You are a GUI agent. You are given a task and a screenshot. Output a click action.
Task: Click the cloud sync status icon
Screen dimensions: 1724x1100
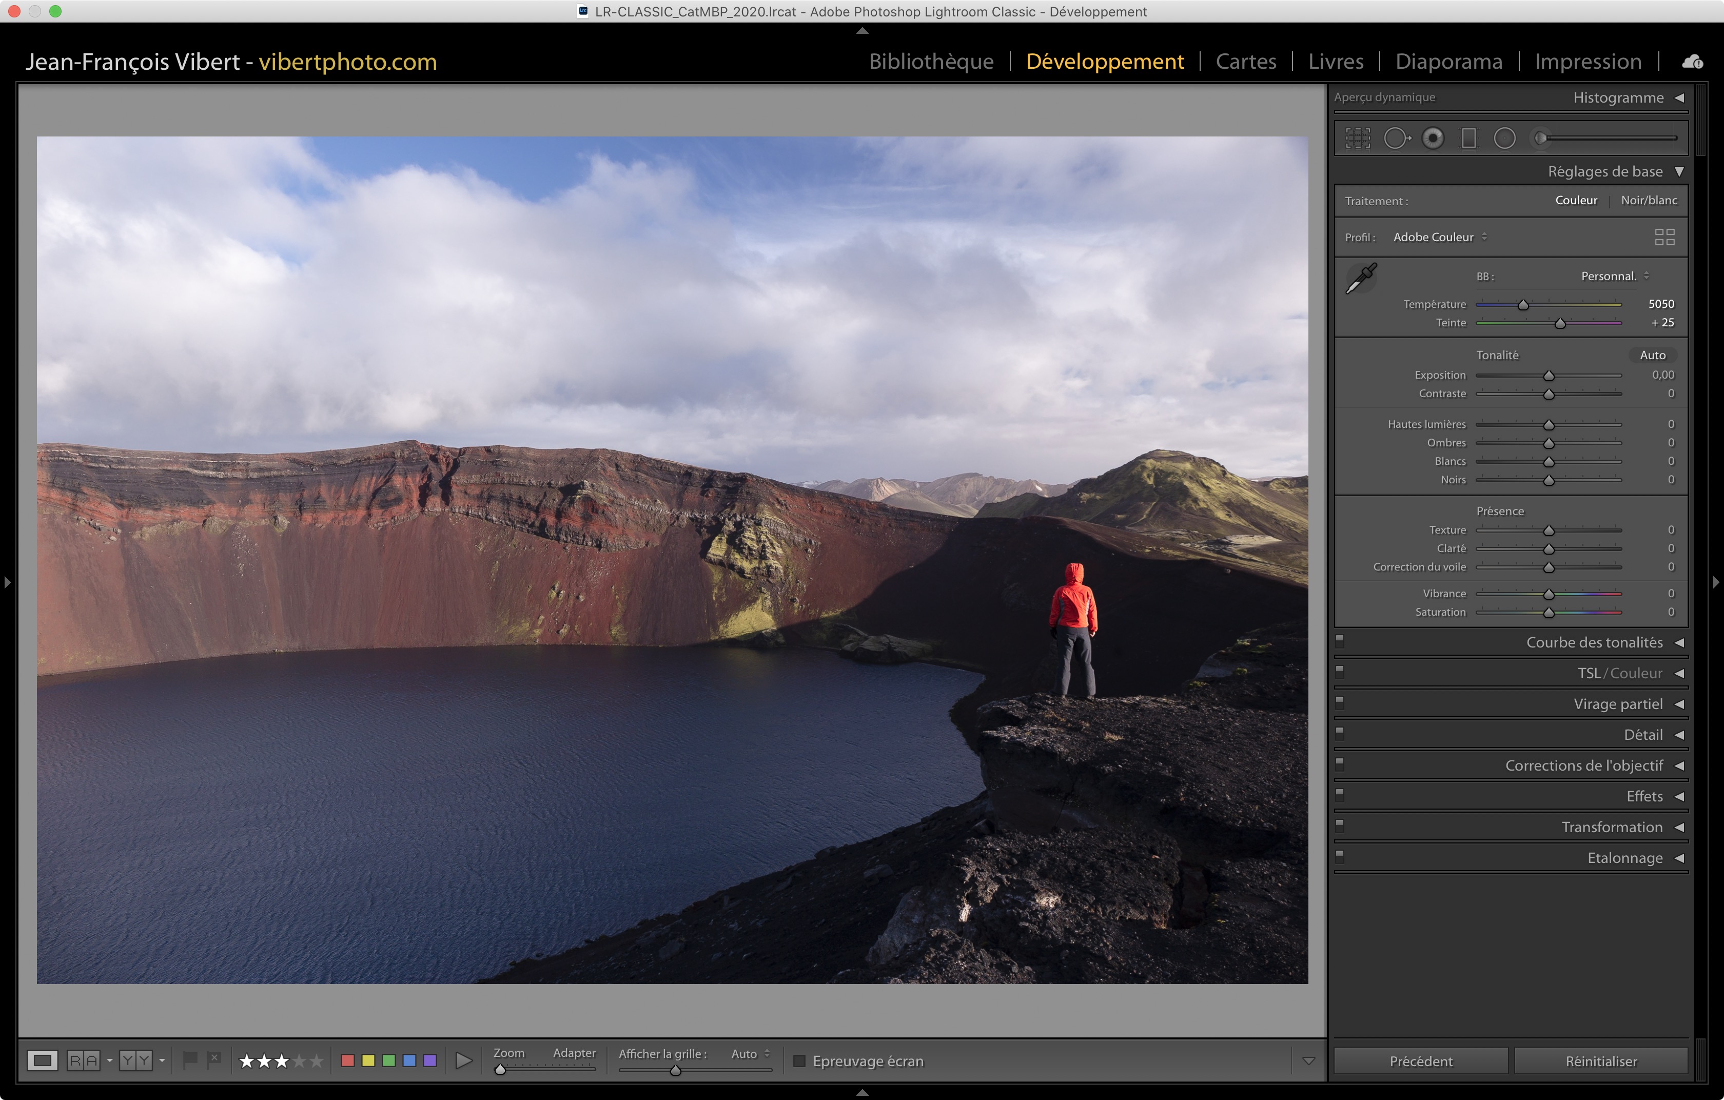click(x=1692, y=62)
